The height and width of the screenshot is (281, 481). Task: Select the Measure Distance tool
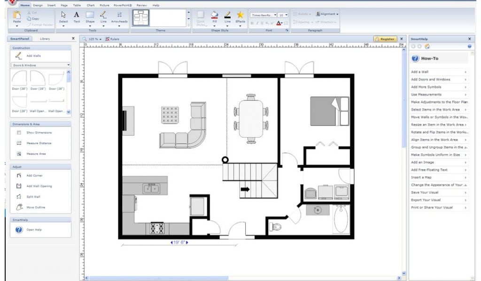point(19,143)
